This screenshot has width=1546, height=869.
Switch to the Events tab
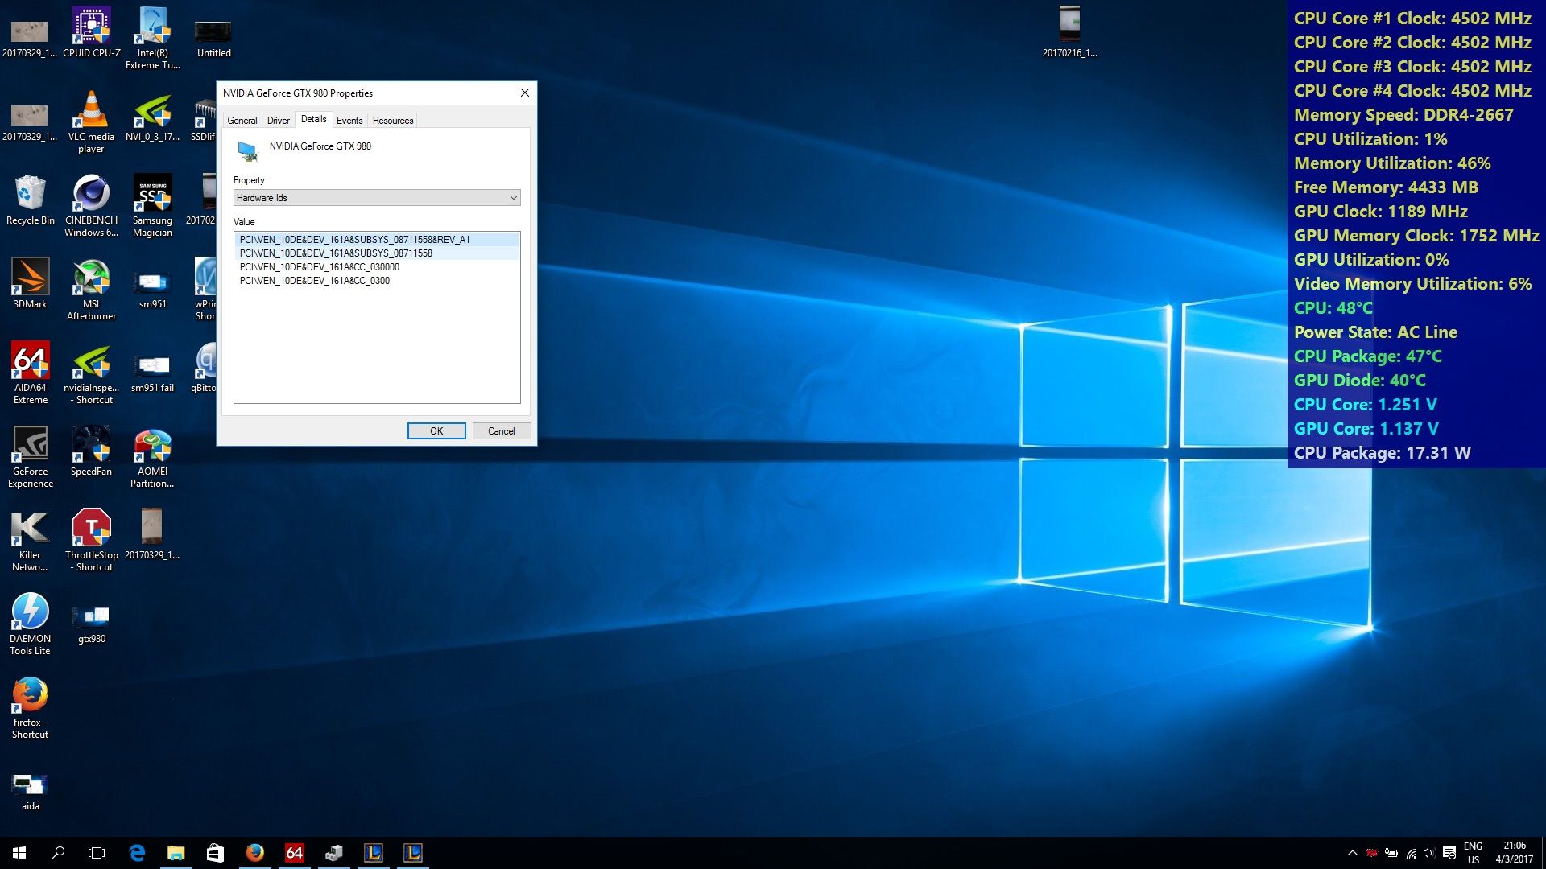point(349,121)
